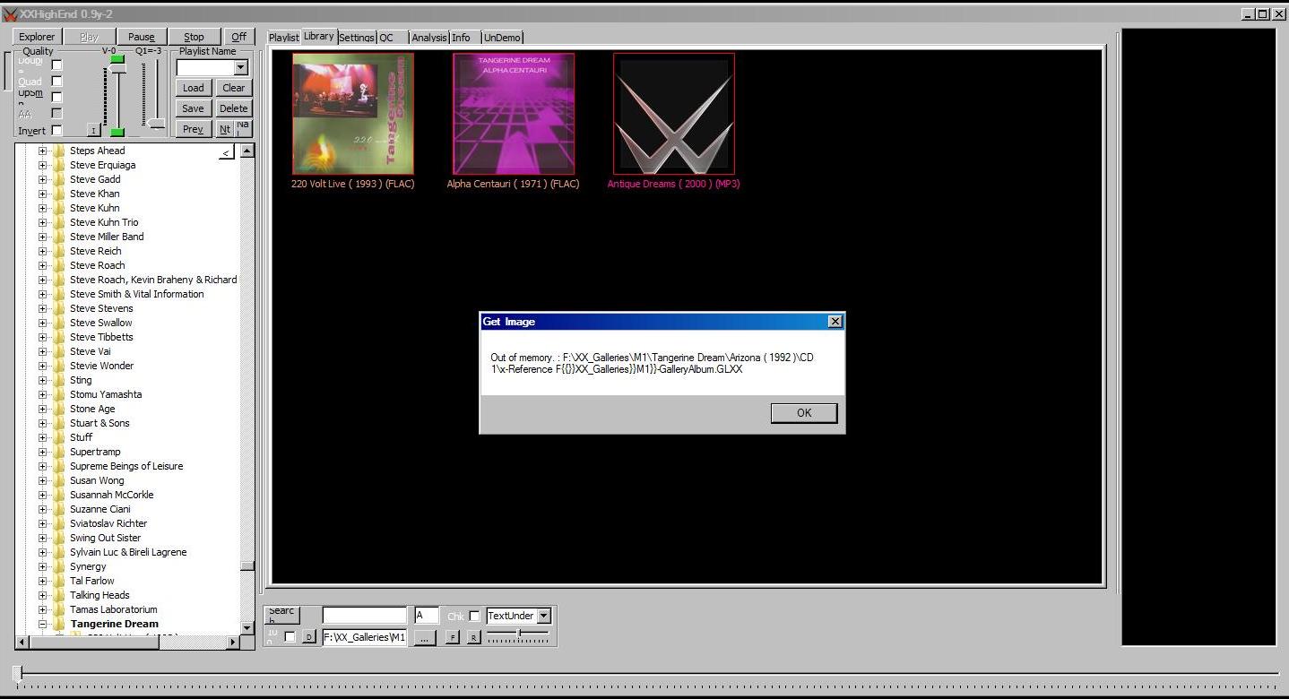Click the folder icon next to Tangerine Dream
Screen dimensions: 1289x699
(x=59, y=624)
